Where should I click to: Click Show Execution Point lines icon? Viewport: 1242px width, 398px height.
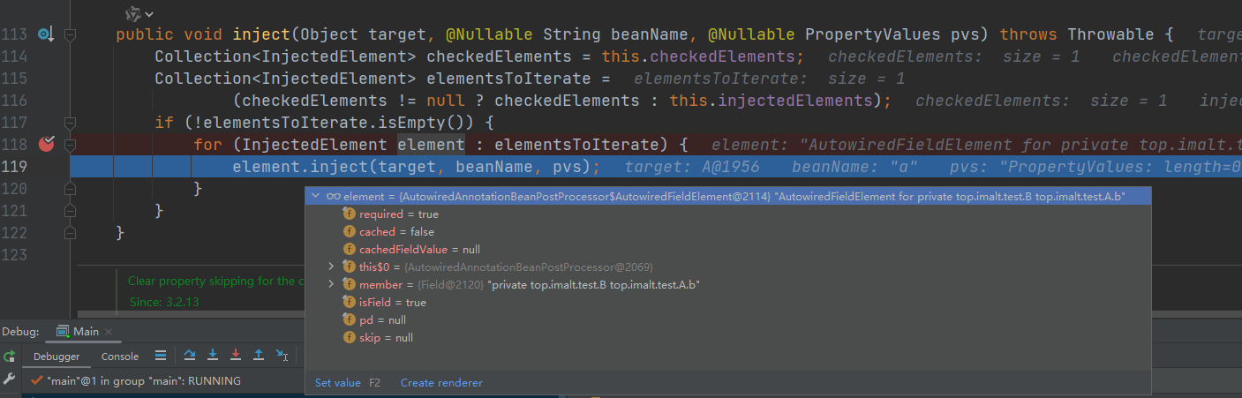click(160, 356)
